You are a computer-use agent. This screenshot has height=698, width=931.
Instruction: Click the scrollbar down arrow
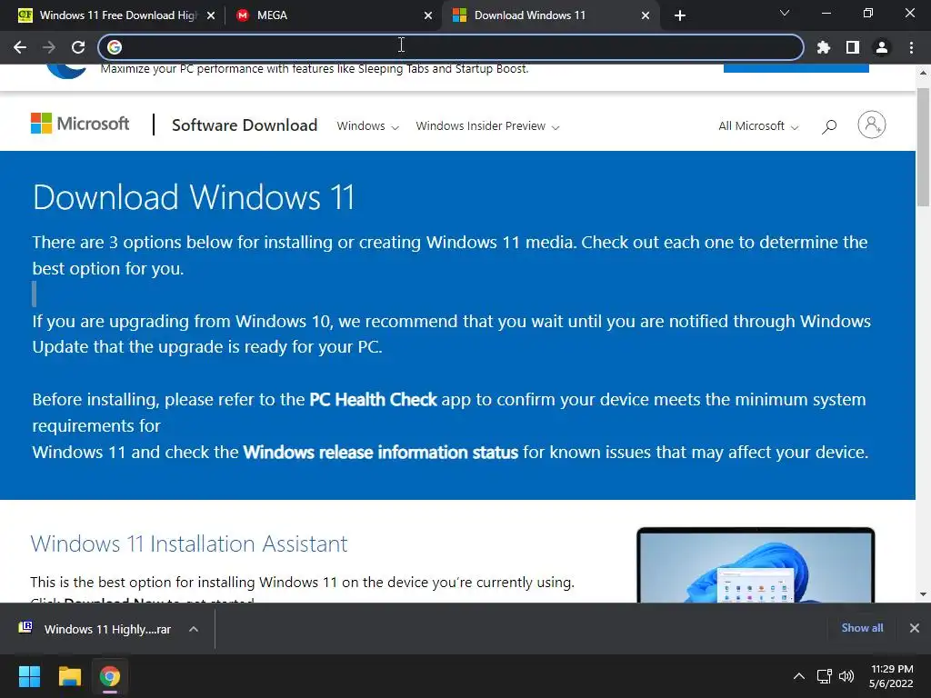(923, 594)
